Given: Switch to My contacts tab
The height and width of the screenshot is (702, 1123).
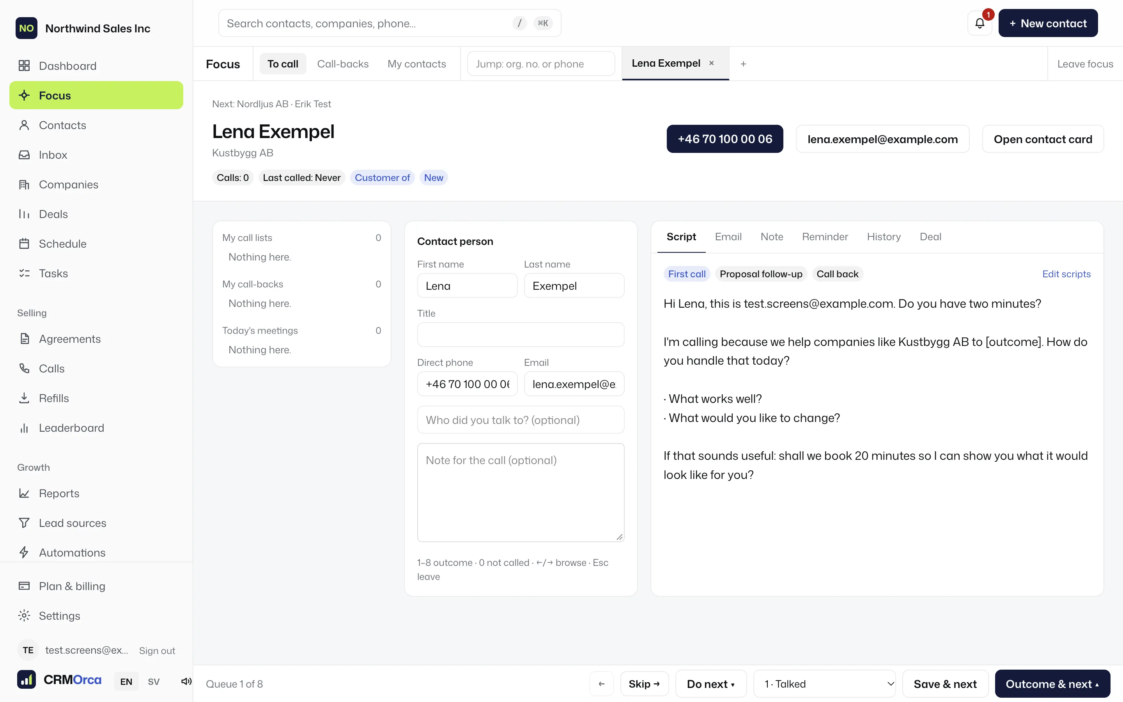Looking at the screenshot, I should (417, 64).
